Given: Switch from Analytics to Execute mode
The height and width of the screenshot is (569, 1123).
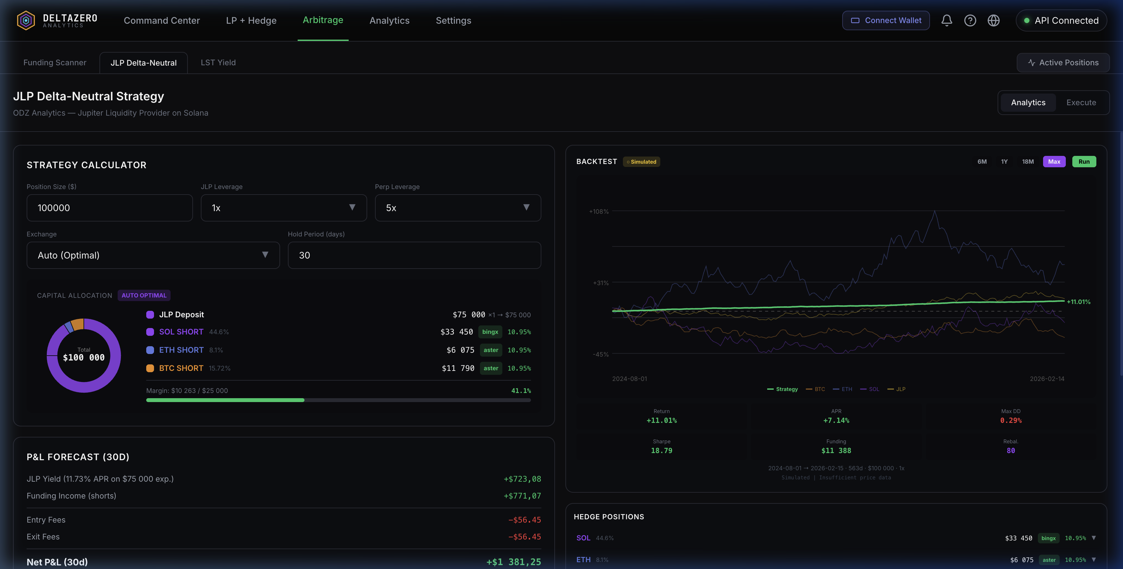Looking at the screenshot, I should click(1081, 102).
